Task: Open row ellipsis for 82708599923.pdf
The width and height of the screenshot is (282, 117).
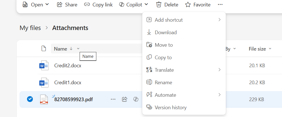Action: (113, 99)
